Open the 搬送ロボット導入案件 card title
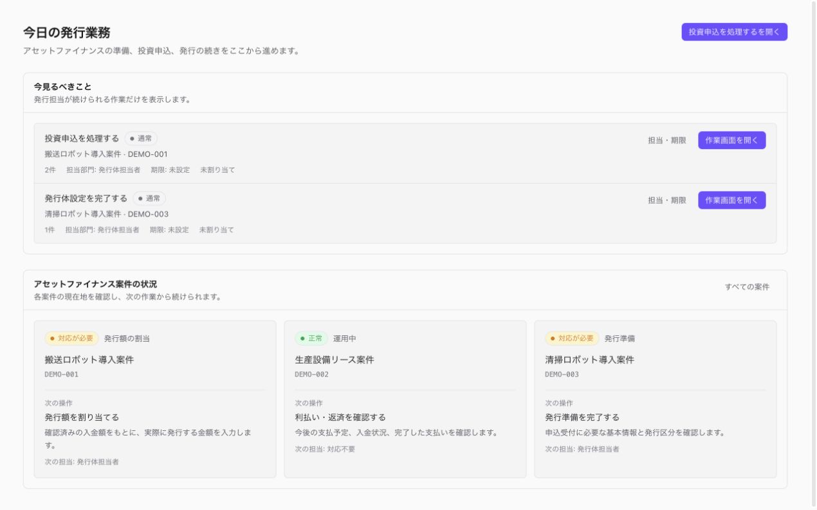817x510 pixels. pos(89,360)
